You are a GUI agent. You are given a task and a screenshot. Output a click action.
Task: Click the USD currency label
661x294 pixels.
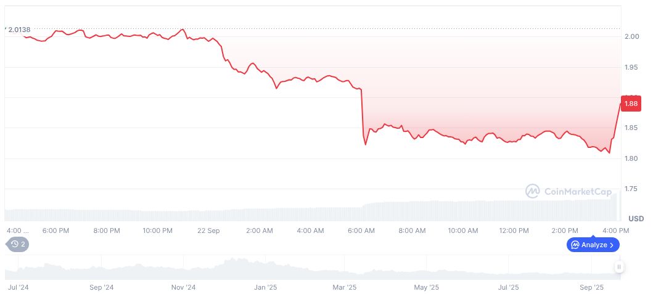tap(636, 219)
